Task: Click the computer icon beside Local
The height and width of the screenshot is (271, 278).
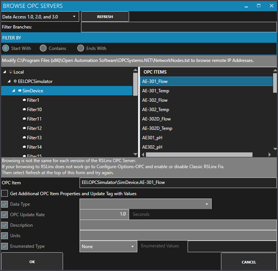Action: tap(11, 72)
